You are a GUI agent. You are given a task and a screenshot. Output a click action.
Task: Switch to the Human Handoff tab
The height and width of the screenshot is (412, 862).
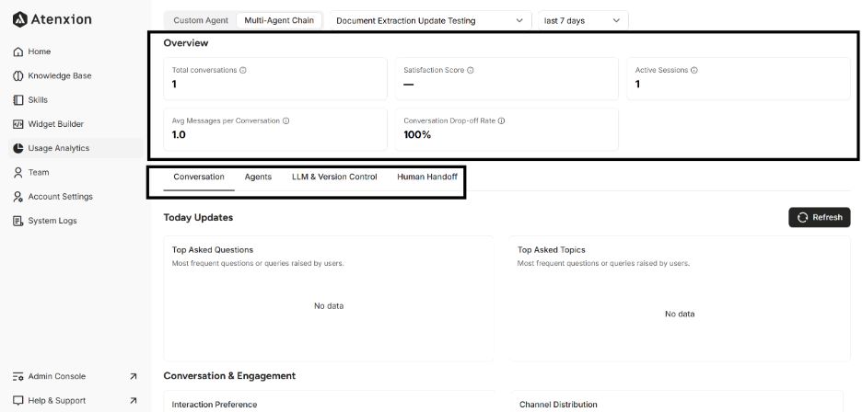(x=427, y=177)
